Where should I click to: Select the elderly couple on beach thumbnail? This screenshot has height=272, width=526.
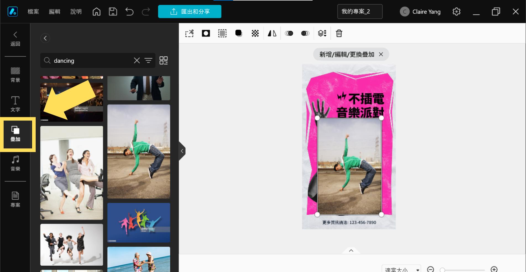pyautogui.click(x=139, y=259)
